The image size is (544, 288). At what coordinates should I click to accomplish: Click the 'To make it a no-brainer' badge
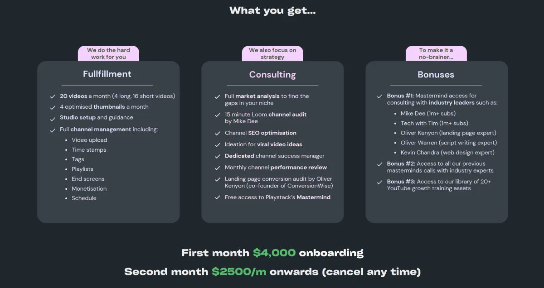click(x=436, y=53)
